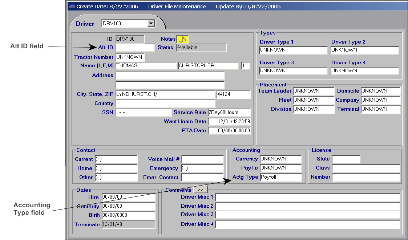Click the License Number field

[366, 177]
